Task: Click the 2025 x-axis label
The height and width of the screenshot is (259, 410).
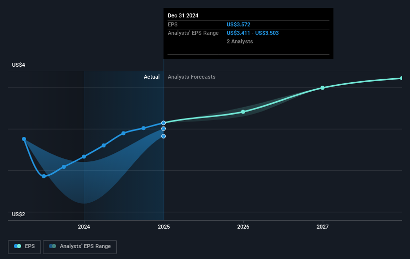Action: point(164,227)
